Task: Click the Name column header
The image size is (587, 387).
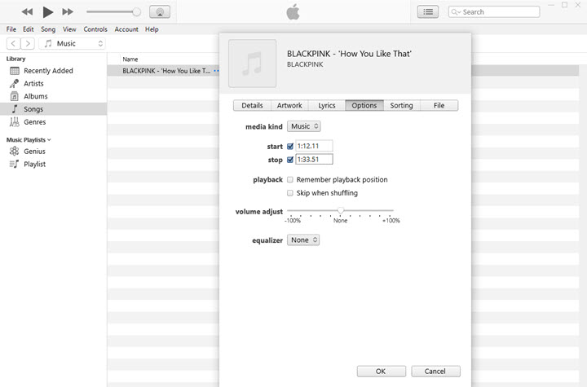Action: (x=130, y=59)
